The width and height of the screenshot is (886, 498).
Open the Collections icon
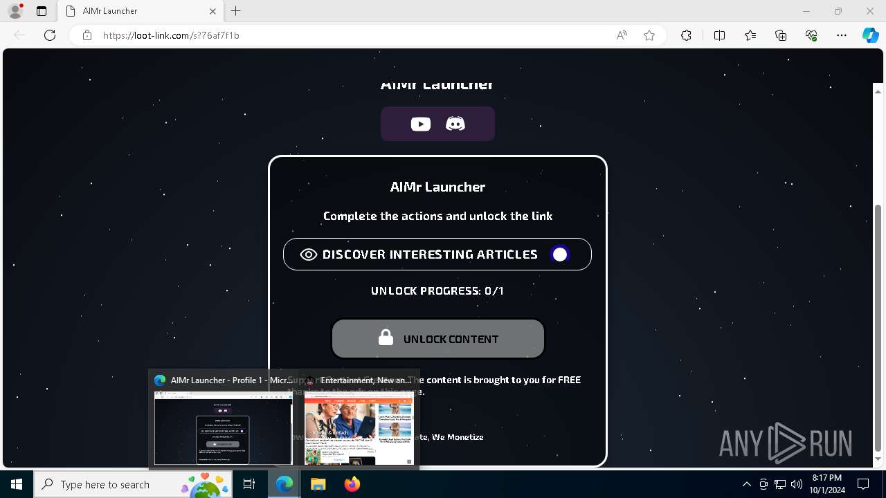[x=781, y=35]
